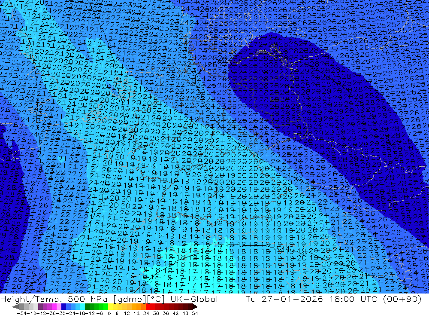Click the 544 contour height label

pos(282,249)
